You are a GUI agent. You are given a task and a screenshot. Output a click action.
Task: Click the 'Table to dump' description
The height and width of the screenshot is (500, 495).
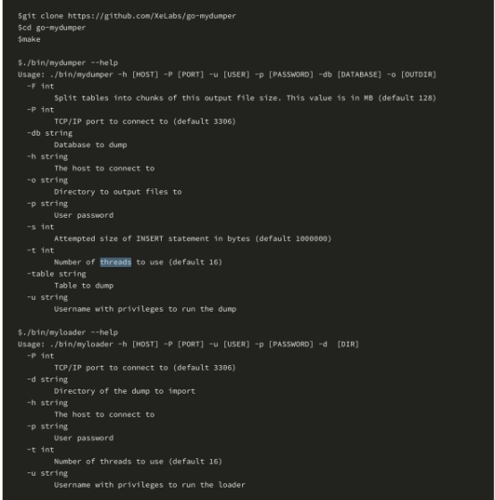coord(84,286)
